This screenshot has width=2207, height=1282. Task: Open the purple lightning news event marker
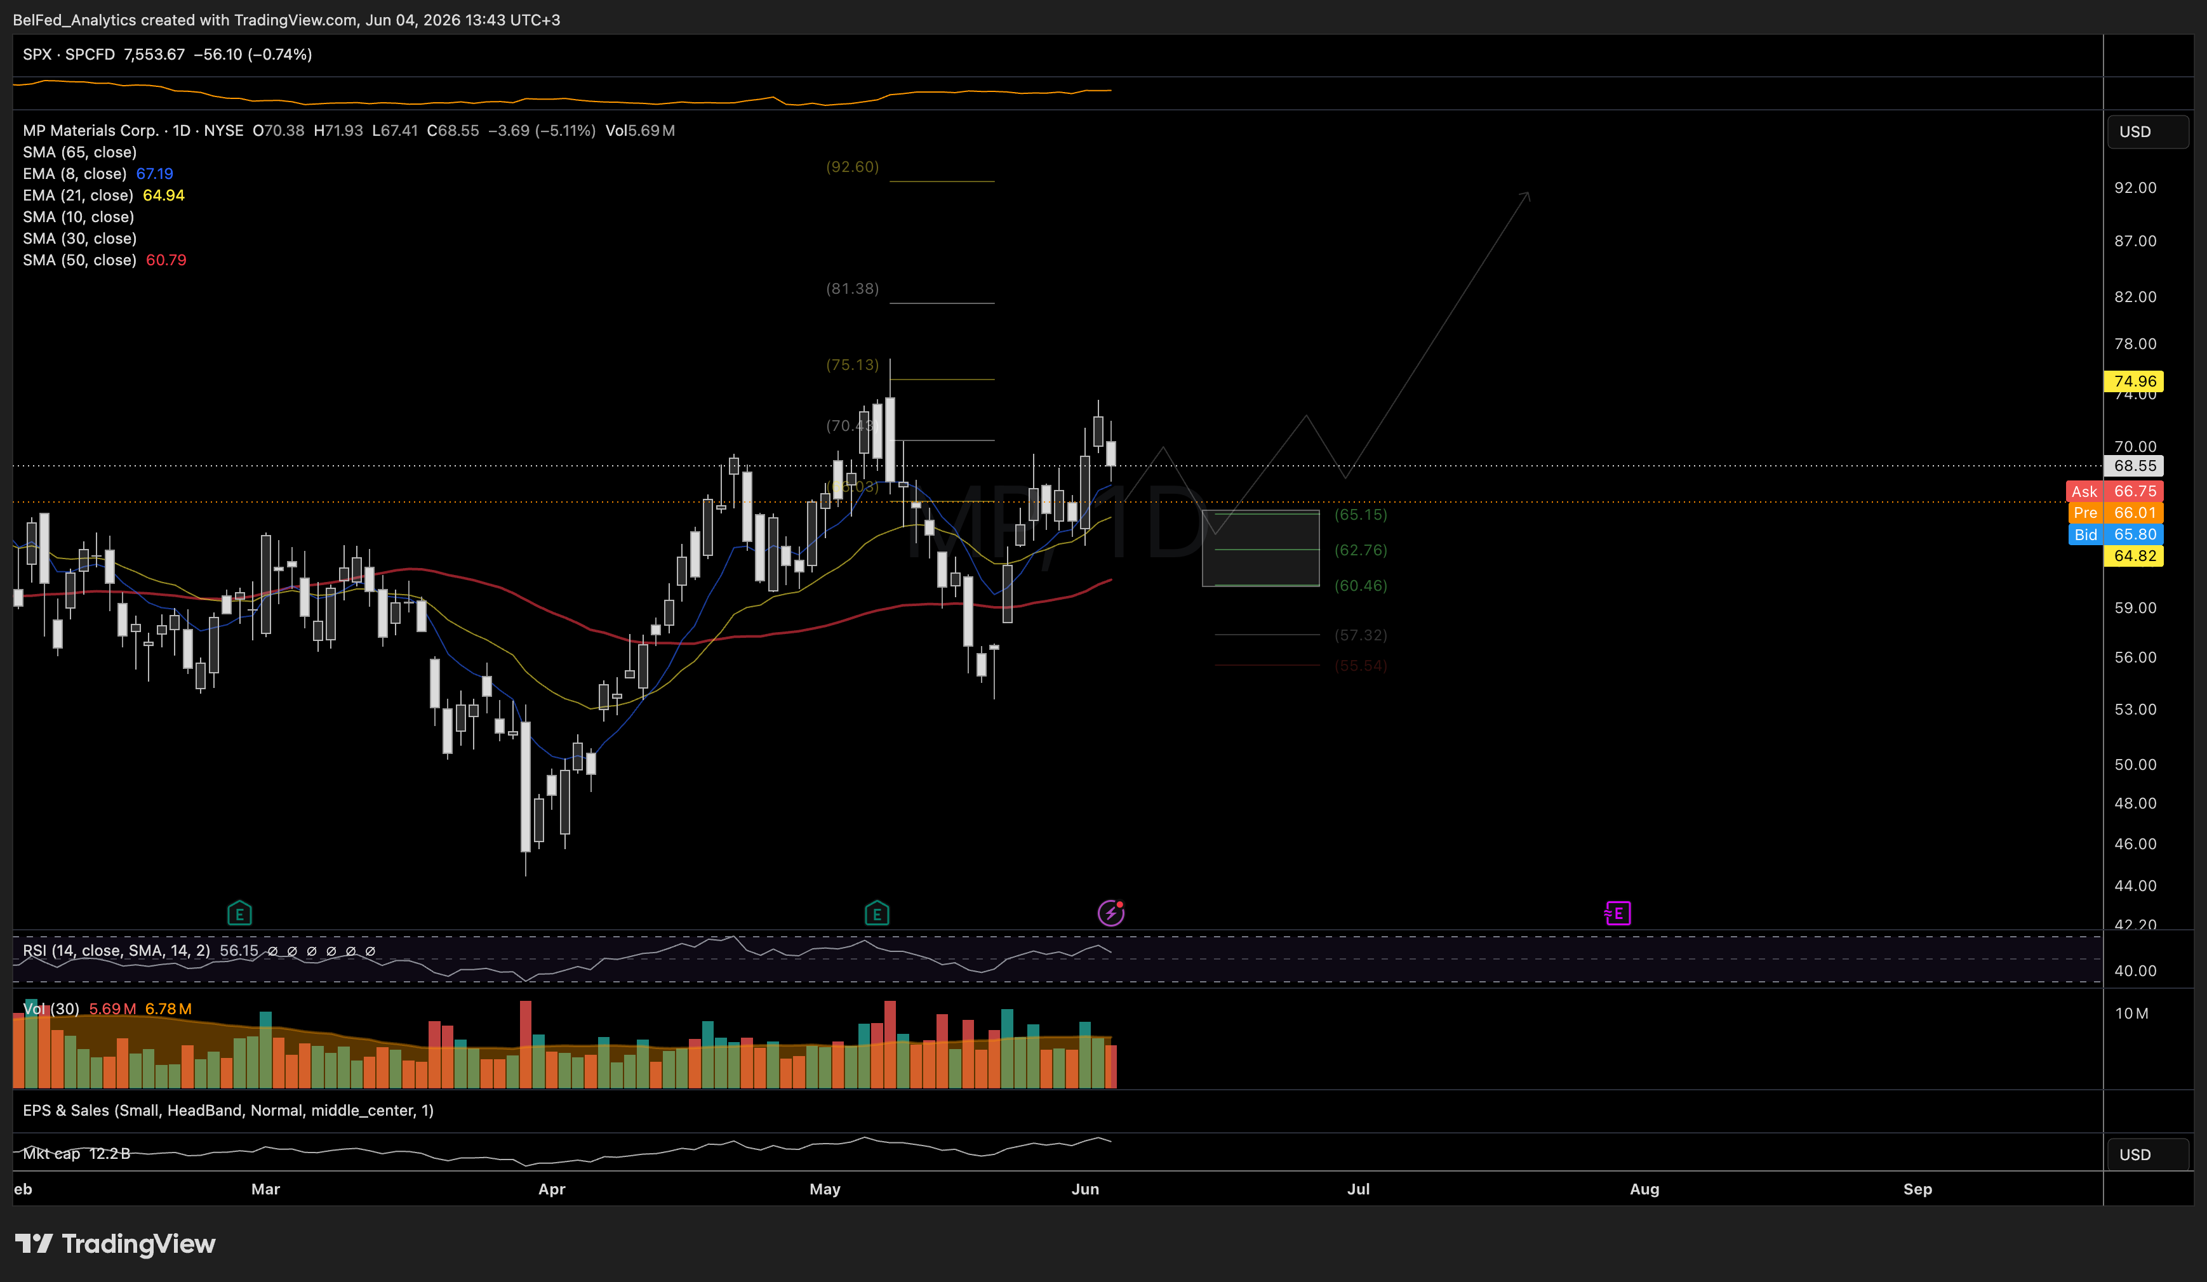pyautogui.click(x=1111, y=913)
